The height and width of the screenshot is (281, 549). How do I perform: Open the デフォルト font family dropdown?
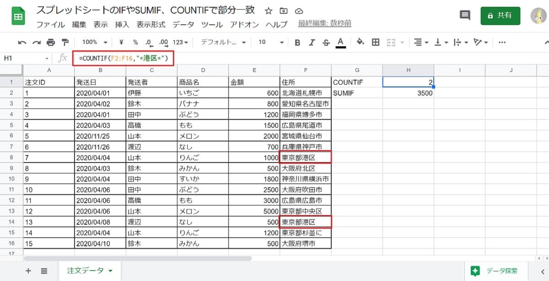[223, 42]
